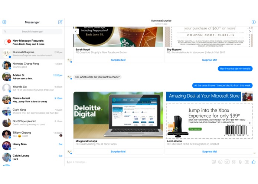Open Messenger settings gear icon

pyautogui.click(x=4, y=22)
